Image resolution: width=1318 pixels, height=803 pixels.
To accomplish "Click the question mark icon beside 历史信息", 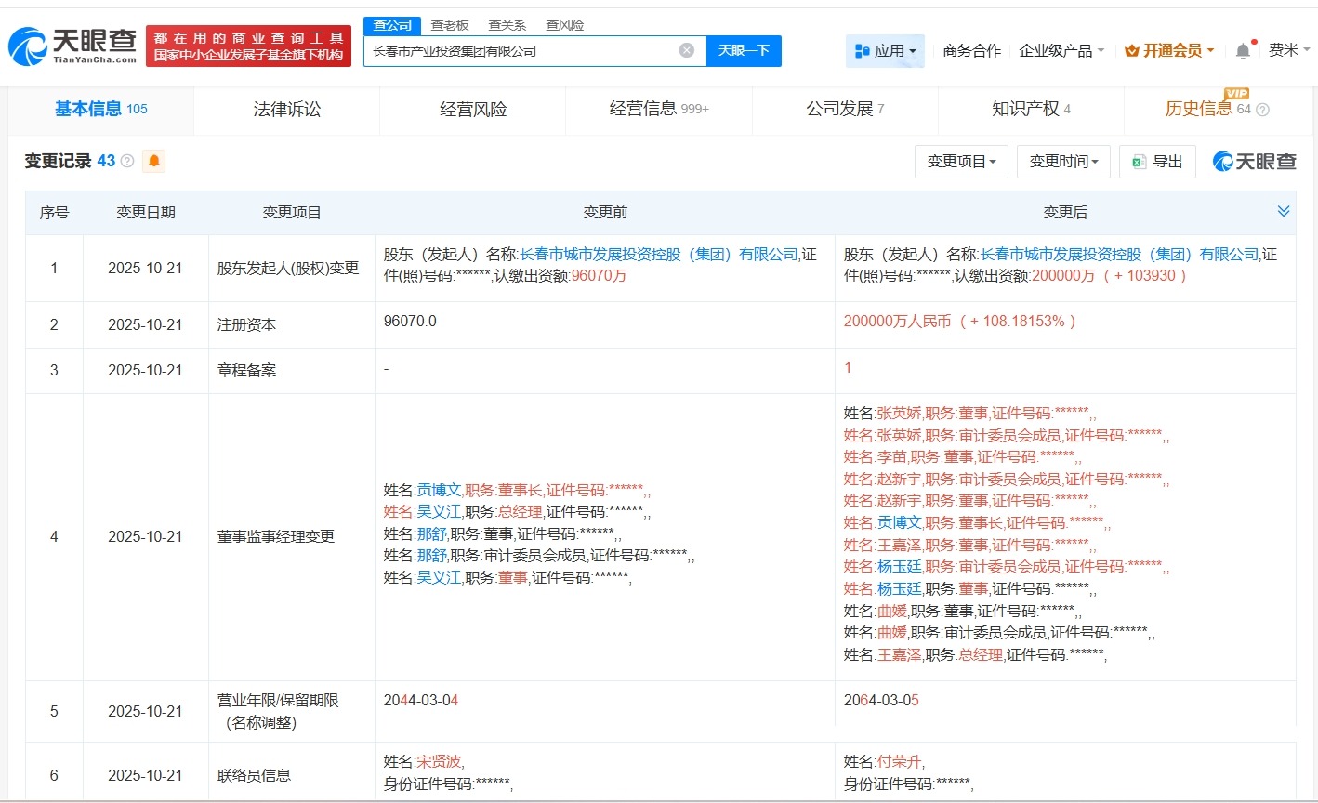I will 1261,109.
